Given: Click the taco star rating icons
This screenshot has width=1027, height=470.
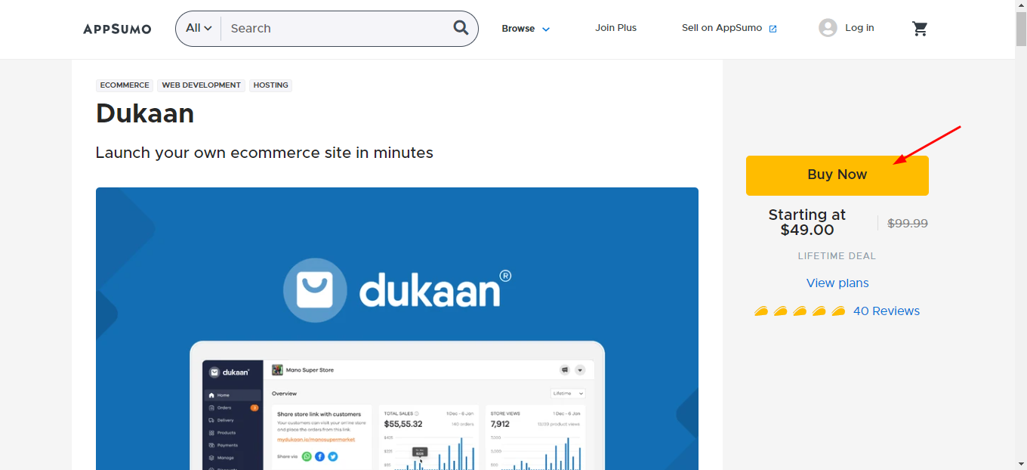Looking at the screenshot, I should click(x=800, y=311).
